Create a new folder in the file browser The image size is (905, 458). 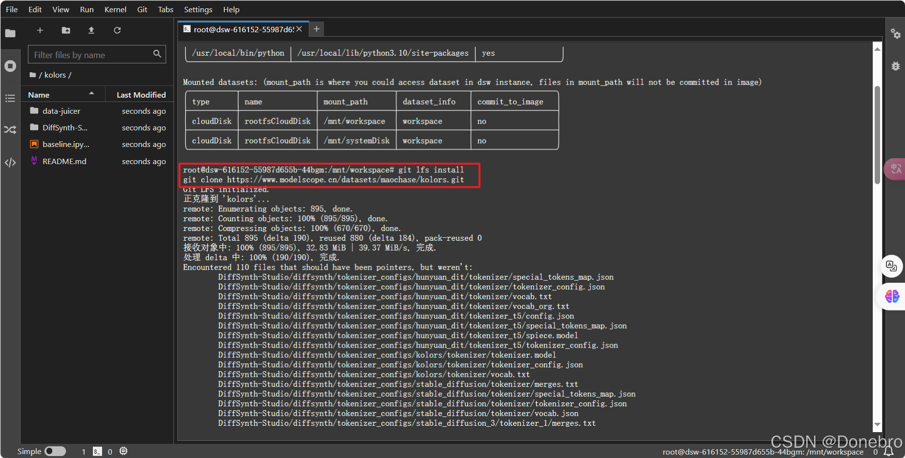(x=65, y=30)
